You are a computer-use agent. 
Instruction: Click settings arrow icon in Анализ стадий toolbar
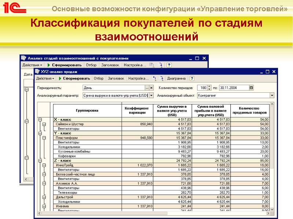click(x=160, y=65)
